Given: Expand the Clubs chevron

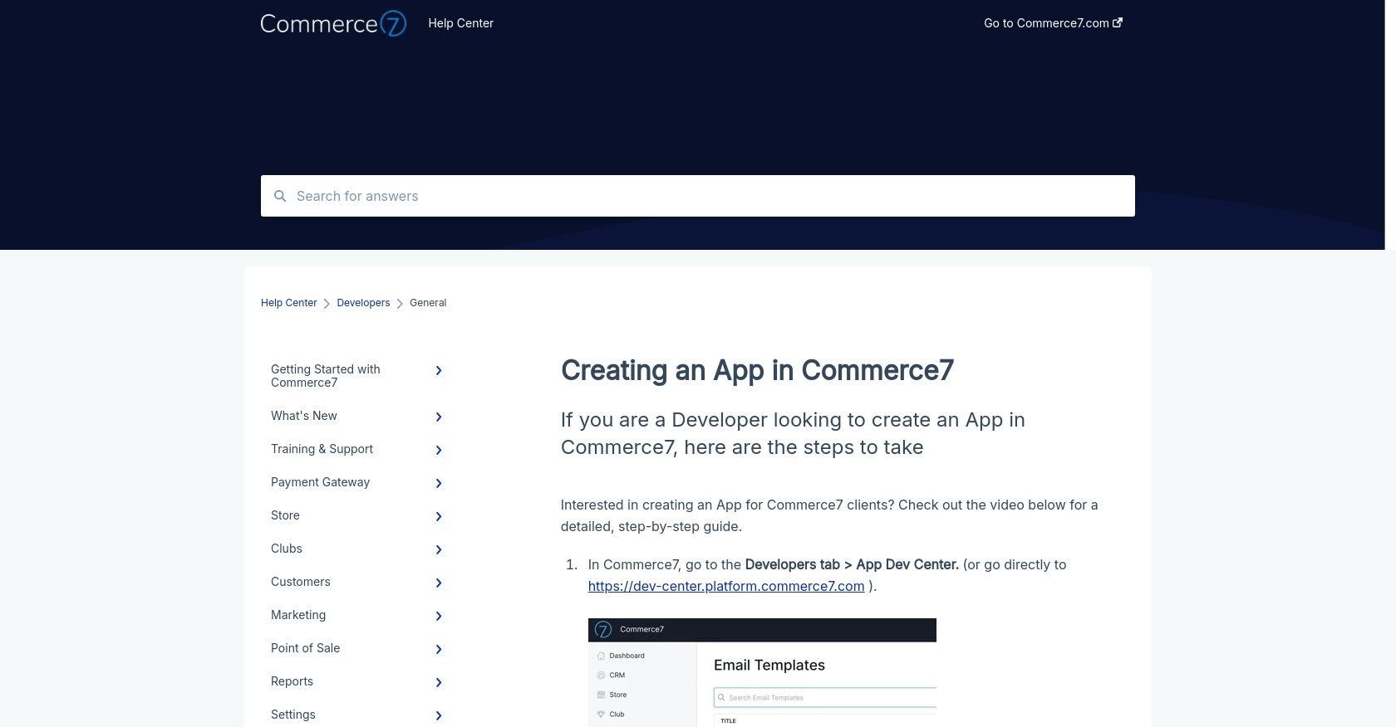Looking at the screenshot, I should (439, 549).
